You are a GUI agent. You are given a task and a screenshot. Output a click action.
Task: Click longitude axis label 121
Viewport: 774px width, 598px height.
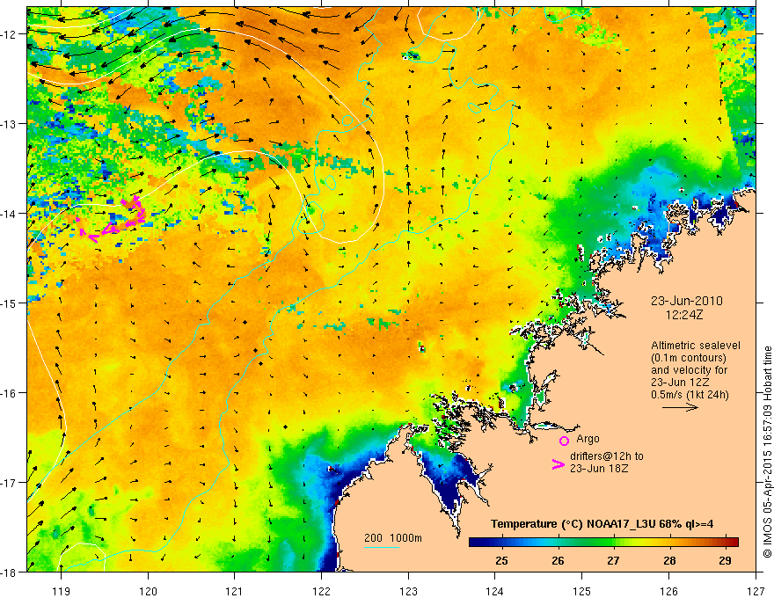(235, 591)
